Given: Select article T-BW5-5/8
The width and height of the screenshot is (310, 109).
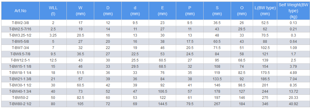Looking at the screenshot, I should coord(20,42).
